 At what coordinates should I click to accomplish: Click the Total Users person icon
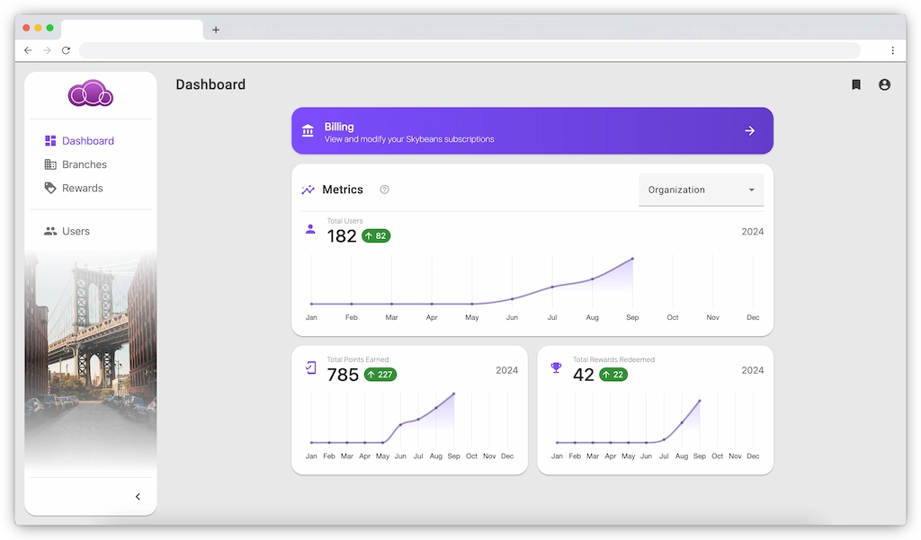coord(308,230)
